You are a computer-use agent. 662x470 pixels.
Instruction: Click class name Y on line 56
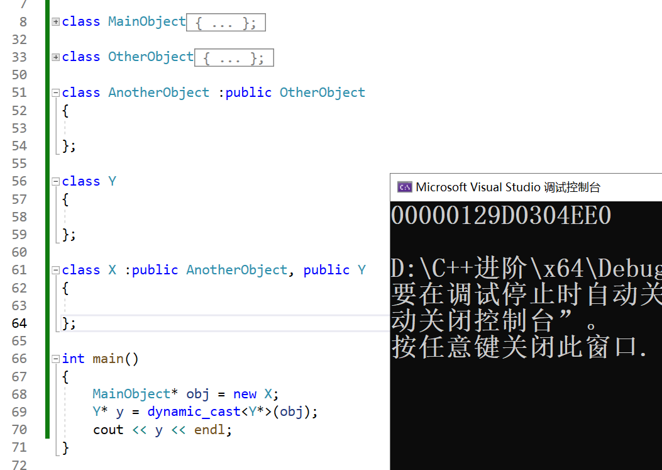pyautogui.click(x=113, y=181)
